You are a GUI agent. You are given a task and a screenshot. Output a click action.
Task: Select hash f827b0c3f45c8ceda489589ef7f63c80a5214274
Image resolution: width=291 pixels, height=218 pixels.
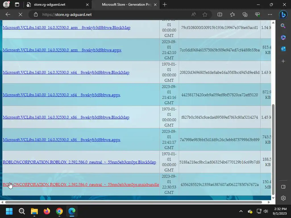[220, 117]
